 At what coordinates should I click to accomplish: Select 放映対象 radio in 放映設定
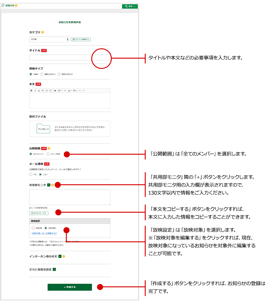(33, 228)
